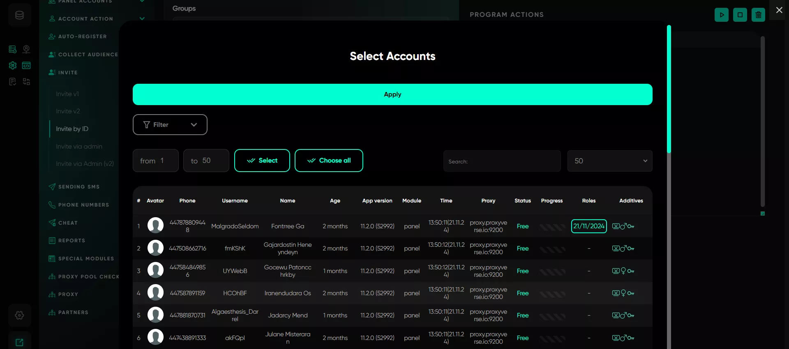Click phone number 447508662716

(x=187, y=248)
